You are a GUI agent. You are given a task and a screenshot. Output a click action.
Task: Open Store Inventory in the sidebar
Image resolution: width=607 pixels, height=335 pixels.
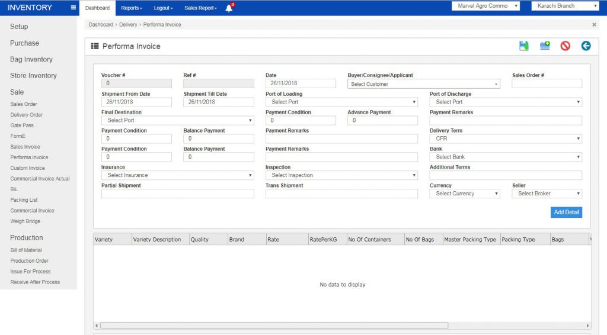33,76
